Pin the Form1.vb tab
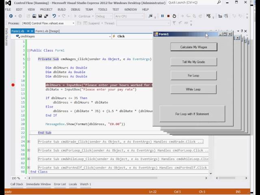The height and width of the screenshot is (195, 260). pyautogui.click(x=28, y=31)
